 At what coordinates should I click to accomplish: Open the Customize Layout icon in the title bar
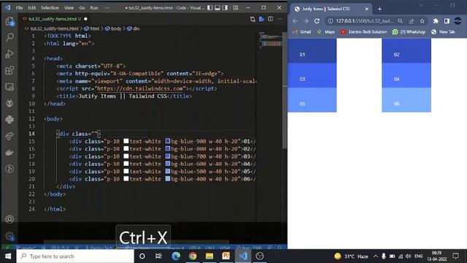click(x=236, y=8)
